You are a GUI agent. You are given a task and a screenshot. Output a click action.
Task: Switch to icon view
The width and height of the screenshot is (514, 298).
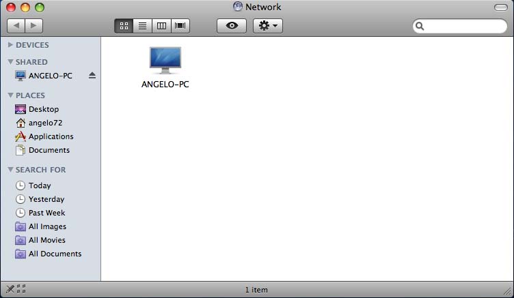click(124, 26)
